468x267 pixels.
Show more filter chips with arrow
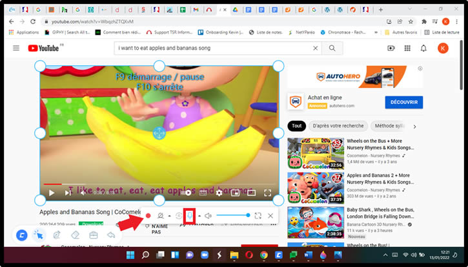414,127
